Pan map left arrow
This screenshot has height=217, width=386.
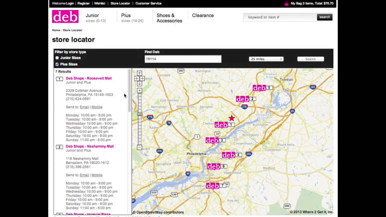point(137,78)
